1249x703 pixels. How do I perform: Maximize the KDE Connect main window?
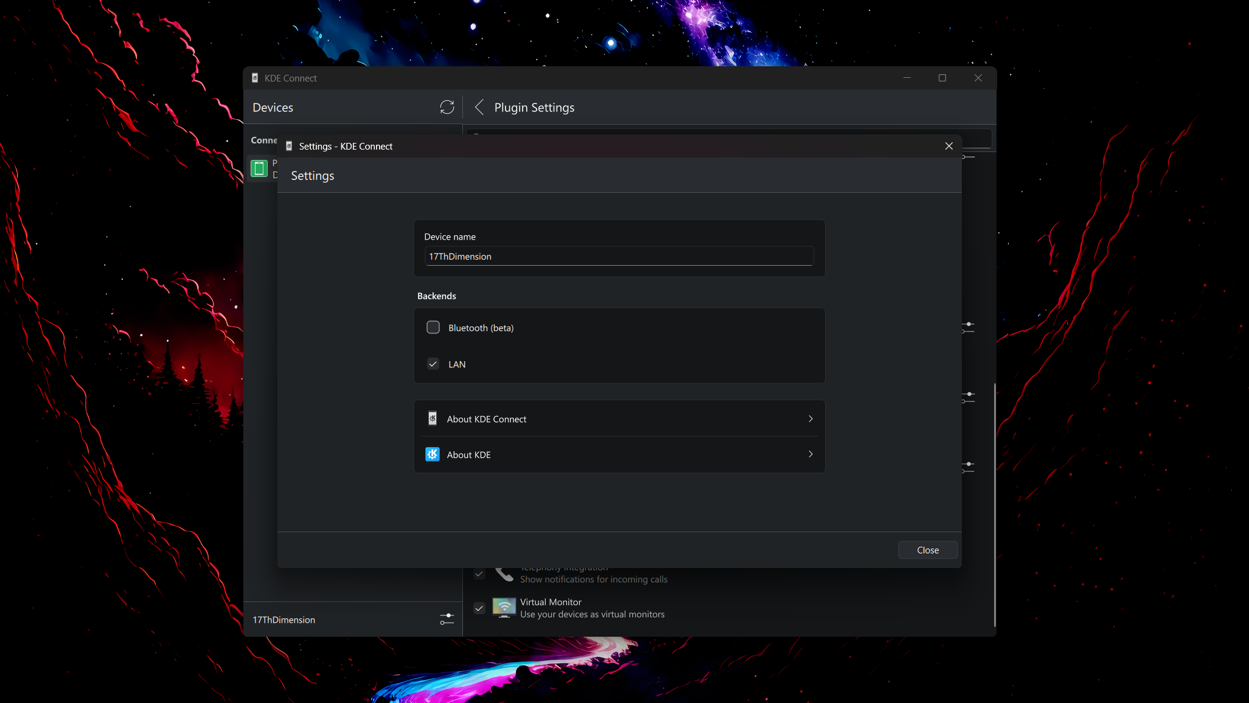click(942, 78)
